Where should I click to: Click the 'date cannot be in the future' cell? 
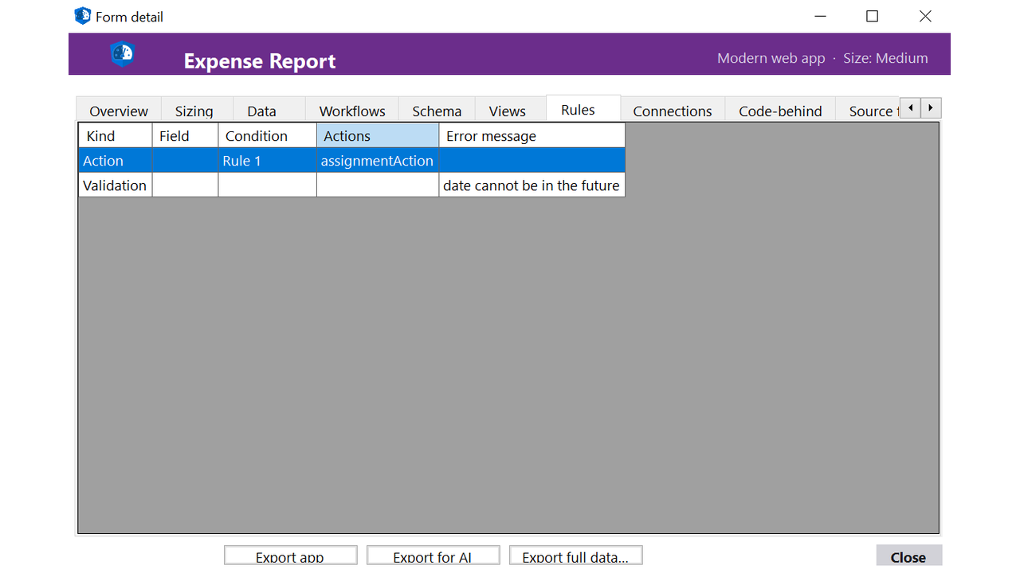pos(532,185)
